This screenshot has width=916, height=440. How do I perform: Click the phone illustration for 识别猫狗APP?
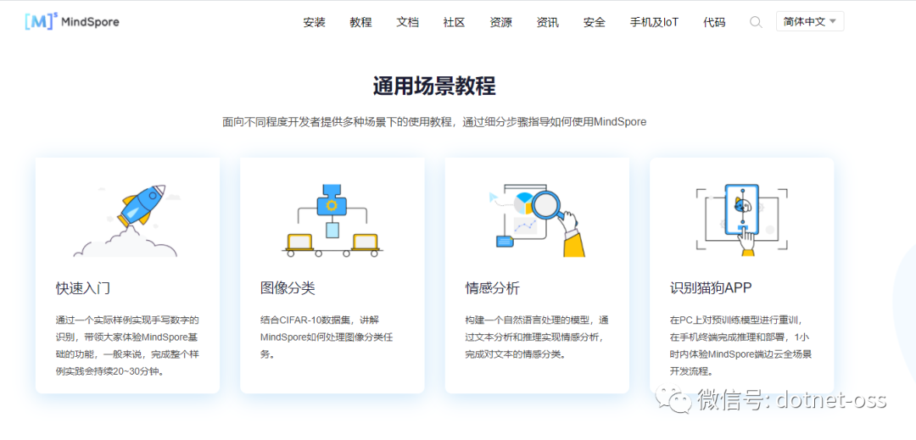click(742, 220)
